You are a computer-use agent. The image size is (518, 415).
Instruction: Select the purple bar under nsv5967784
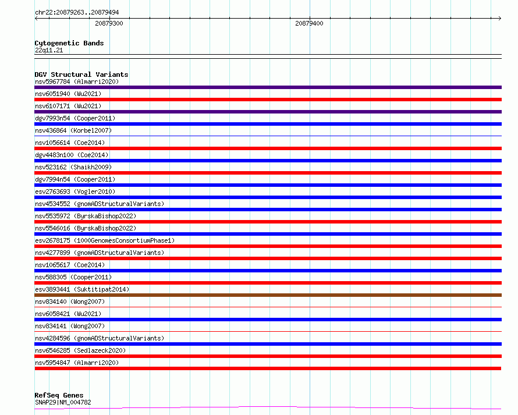click(268, 87)
